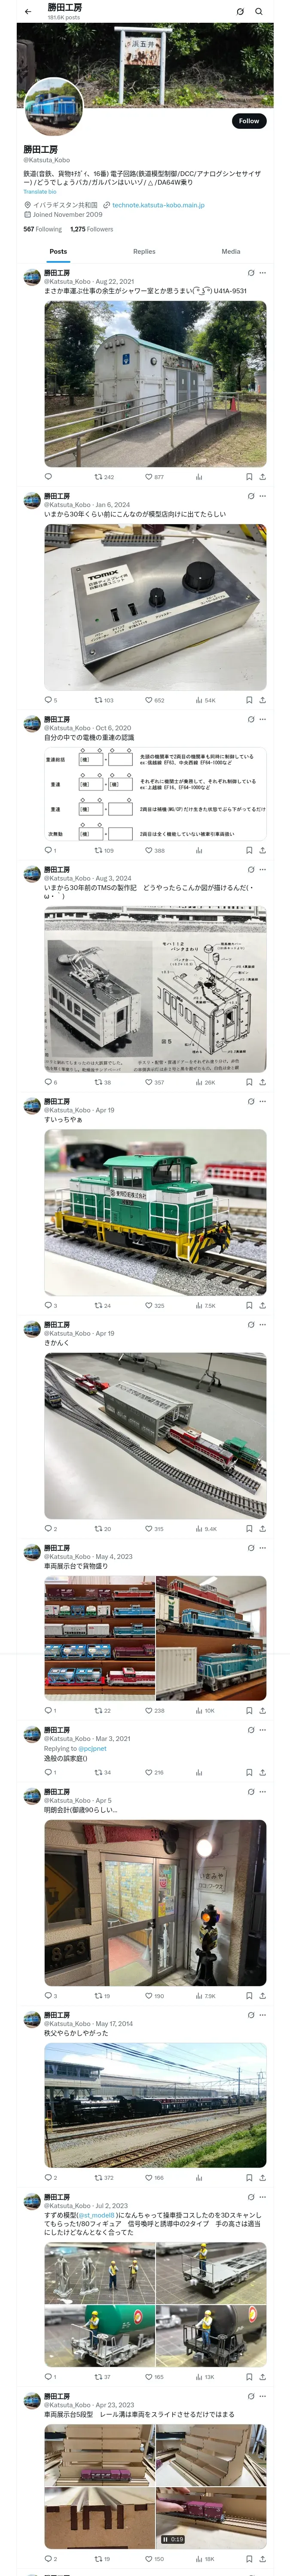Bookmark the Aug 3, 2024 TMS post
290x2576 pixels.
coord(249,1082)
